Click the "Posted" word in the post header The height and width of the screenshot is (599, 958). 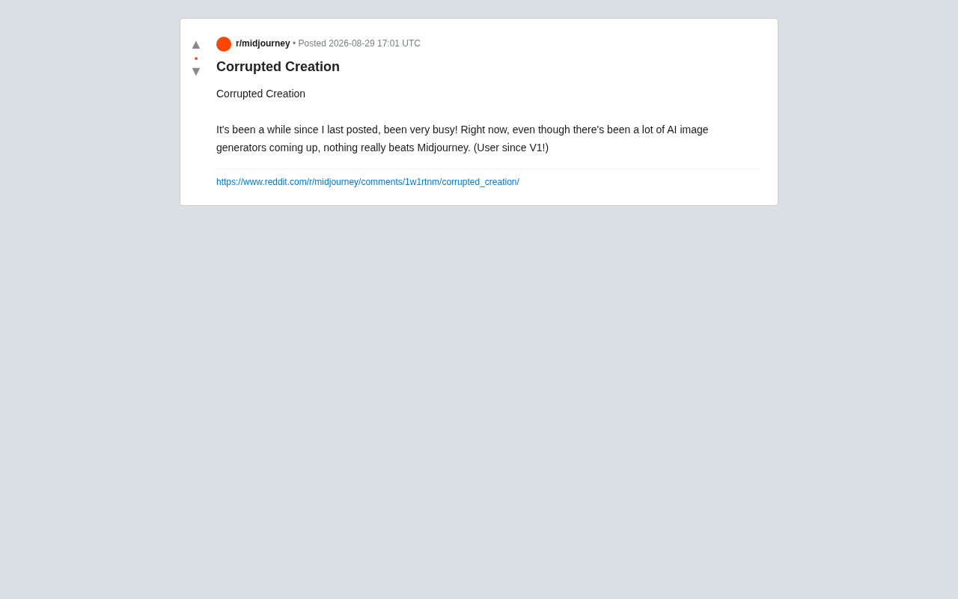312,43
